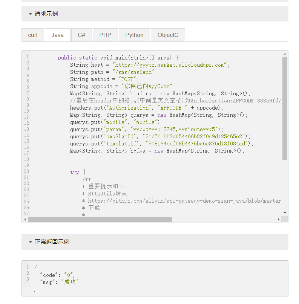This screenshot has width=299, height=304.
Task: Click the vertical scrollbar thumb in code box
Action: (x=285, y=108)
